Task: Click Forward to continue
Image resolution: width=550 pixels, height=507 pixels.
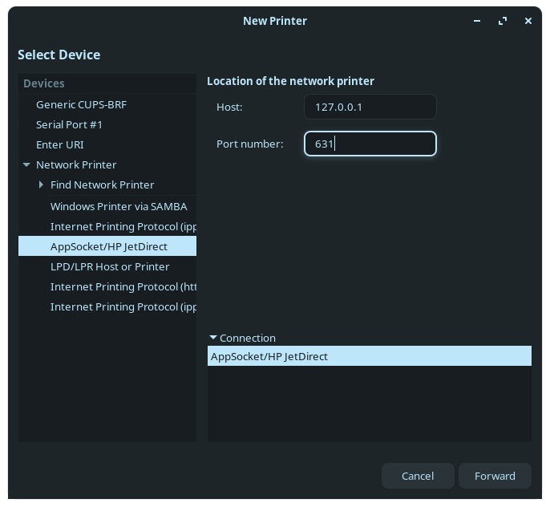Action: [495, 476]
